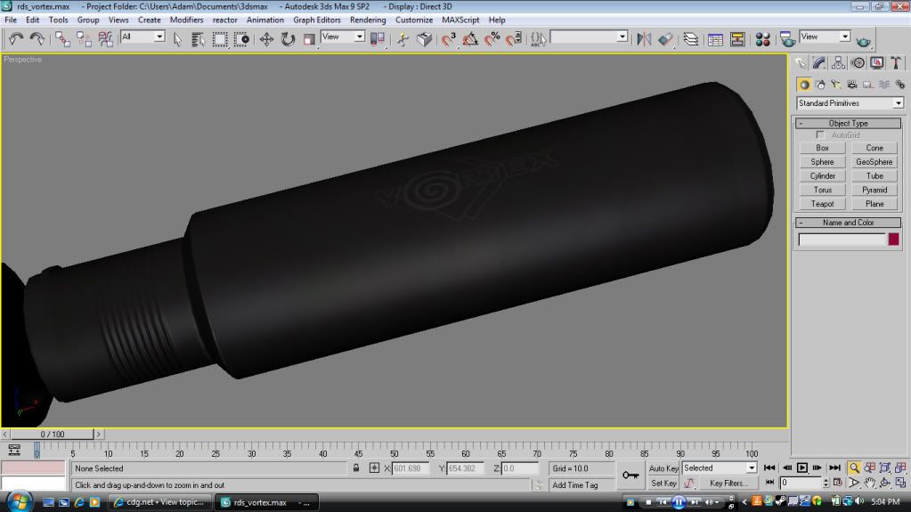911x512 pixels.
Task: Enable the AutoGrid checkbox
Action: pyautogui.click(x=820, y=134)
